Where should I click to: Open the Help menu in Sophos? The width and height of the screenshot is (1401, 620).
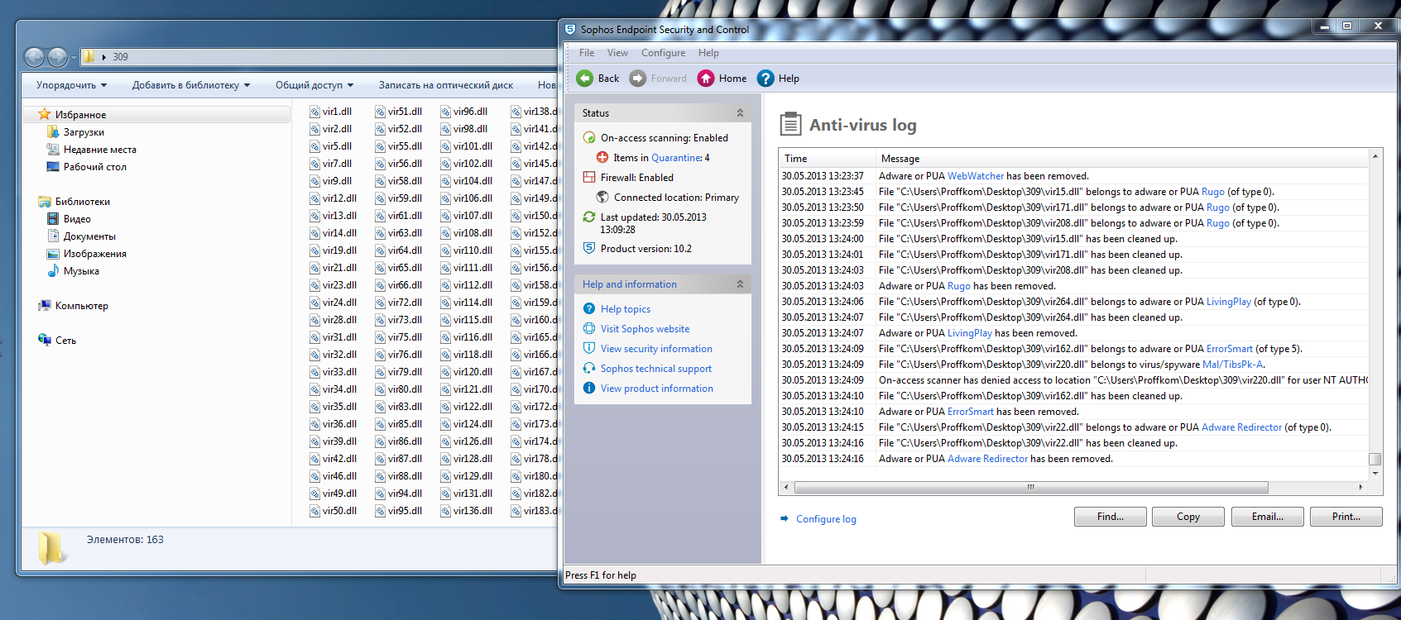pyautogui.click(x=708, y=53)
